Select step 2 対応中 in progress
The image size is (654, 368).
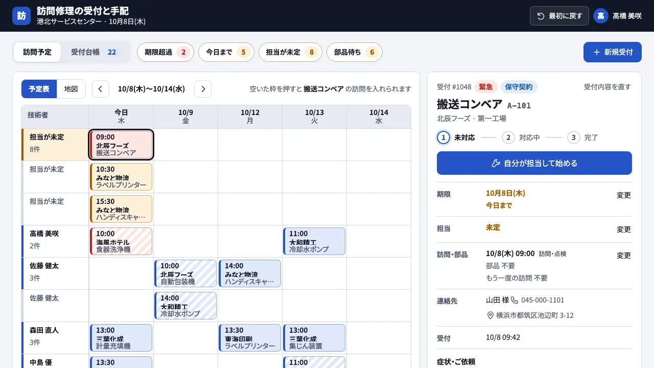pos(521,137)
